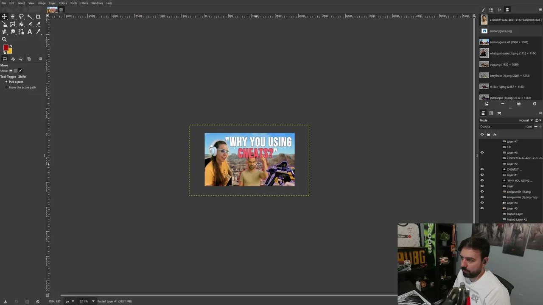Screen dimensions: 543x305
Task: Open the Images tab in toolbox dock
Action: pyautogui.click(x=29, y=59)
